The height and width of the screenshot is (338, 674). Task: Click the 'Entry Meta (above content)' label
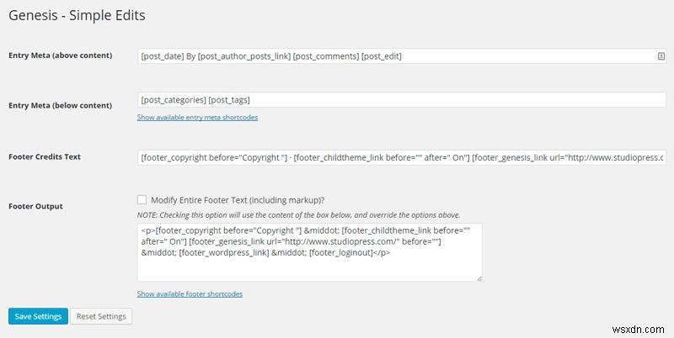[60, 56]
